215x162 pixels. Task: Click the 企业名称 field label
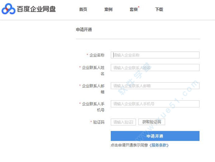tap(97, 55)
